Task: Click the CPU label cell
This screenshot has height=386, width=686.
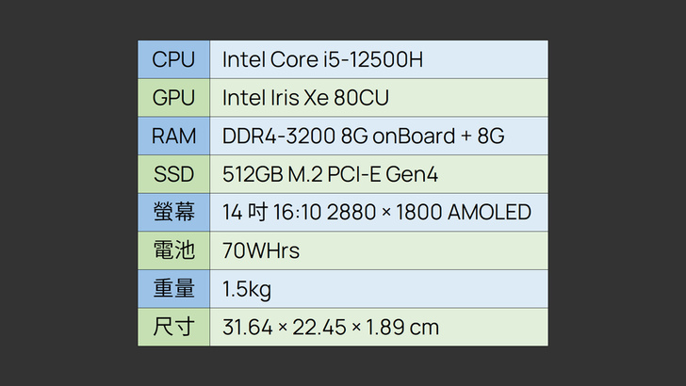Action: (173, 59)
